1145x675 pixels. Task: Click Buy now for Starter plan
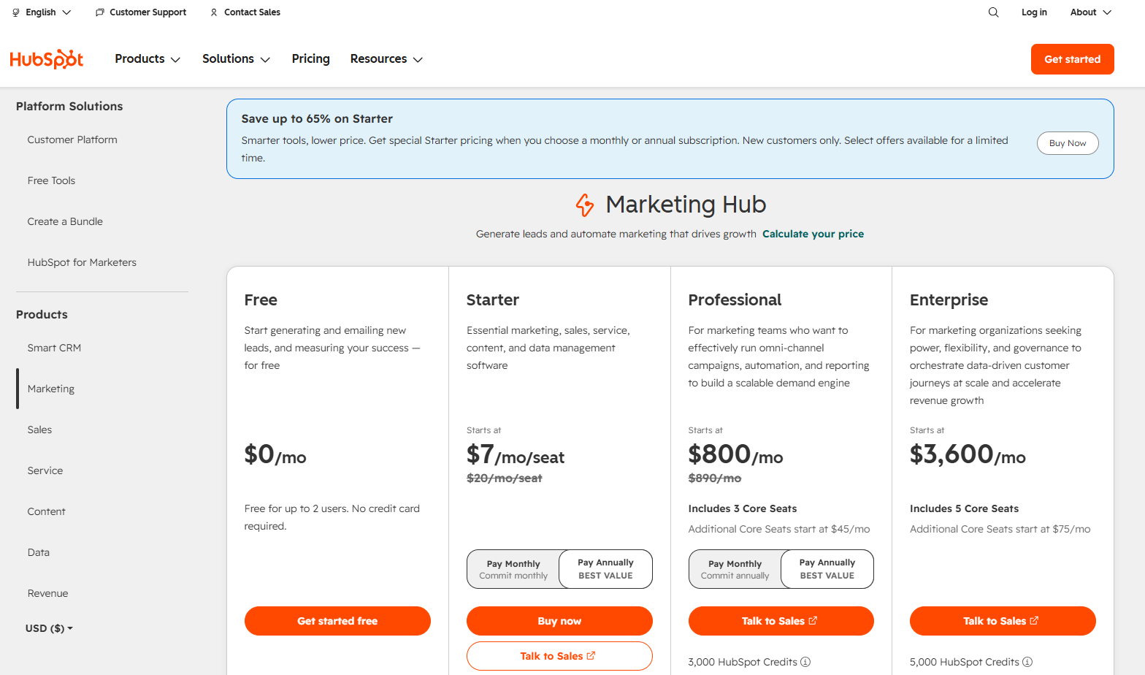pos(559,621)
